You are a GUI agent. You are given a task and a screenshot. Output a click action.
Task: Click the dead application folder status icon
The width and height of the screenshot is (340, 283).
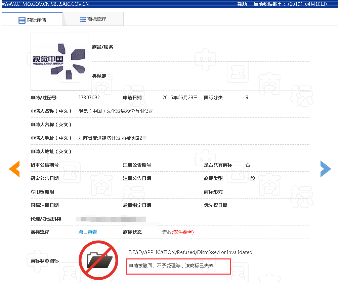[98, 260]
